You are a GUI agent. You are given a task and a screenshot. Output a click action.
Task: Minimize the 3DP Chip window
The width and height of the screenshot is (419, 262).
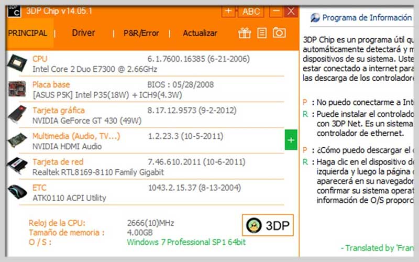(x=276, y=11)
